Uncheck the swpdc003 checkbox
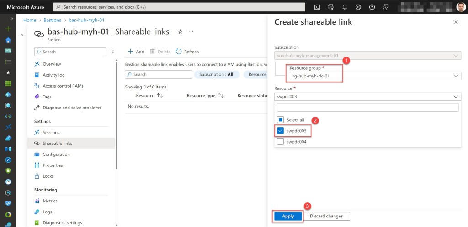Viewport: 468px width, 227px height. click(x=280, y=131)
